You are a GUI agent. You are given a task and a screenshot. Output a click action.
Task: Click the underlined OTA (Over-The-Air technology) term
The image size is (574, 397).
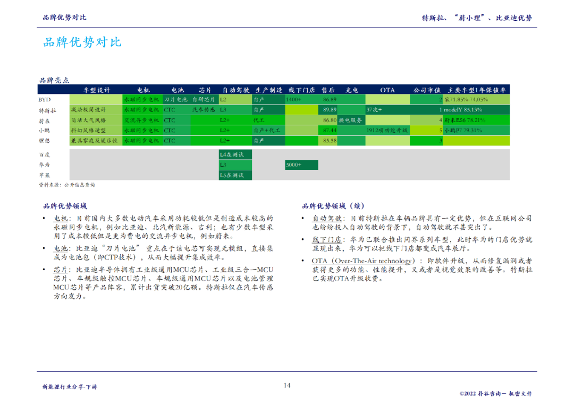363,261
